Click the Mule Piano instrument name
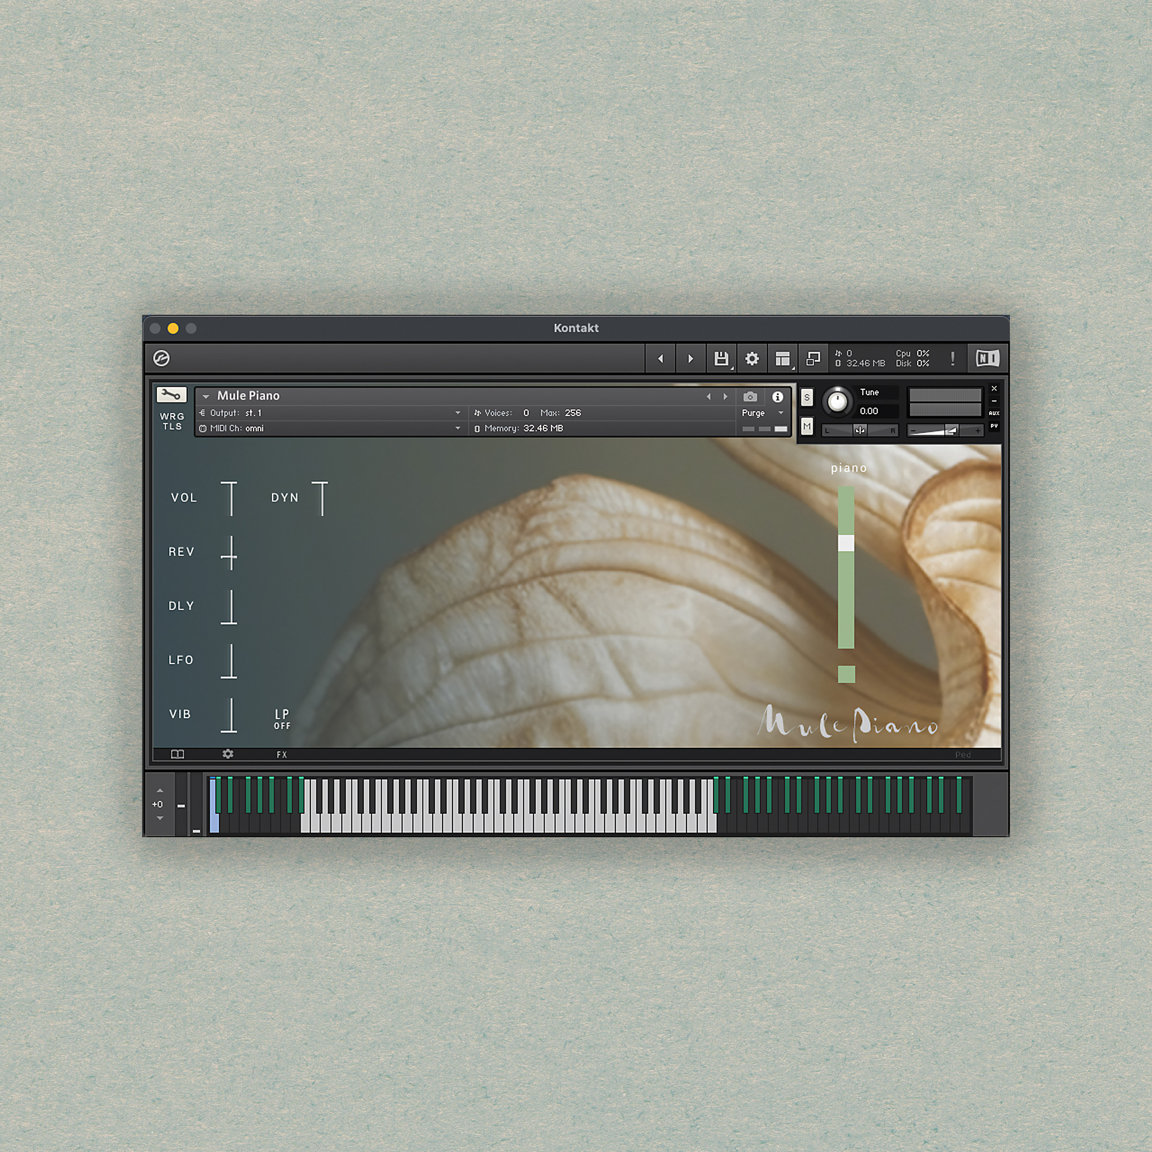 [x=248, y=396]
